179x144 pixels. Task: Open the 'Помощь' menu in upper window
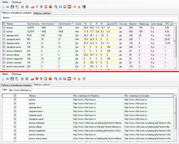pyautogui.click(x=16, y=2)
